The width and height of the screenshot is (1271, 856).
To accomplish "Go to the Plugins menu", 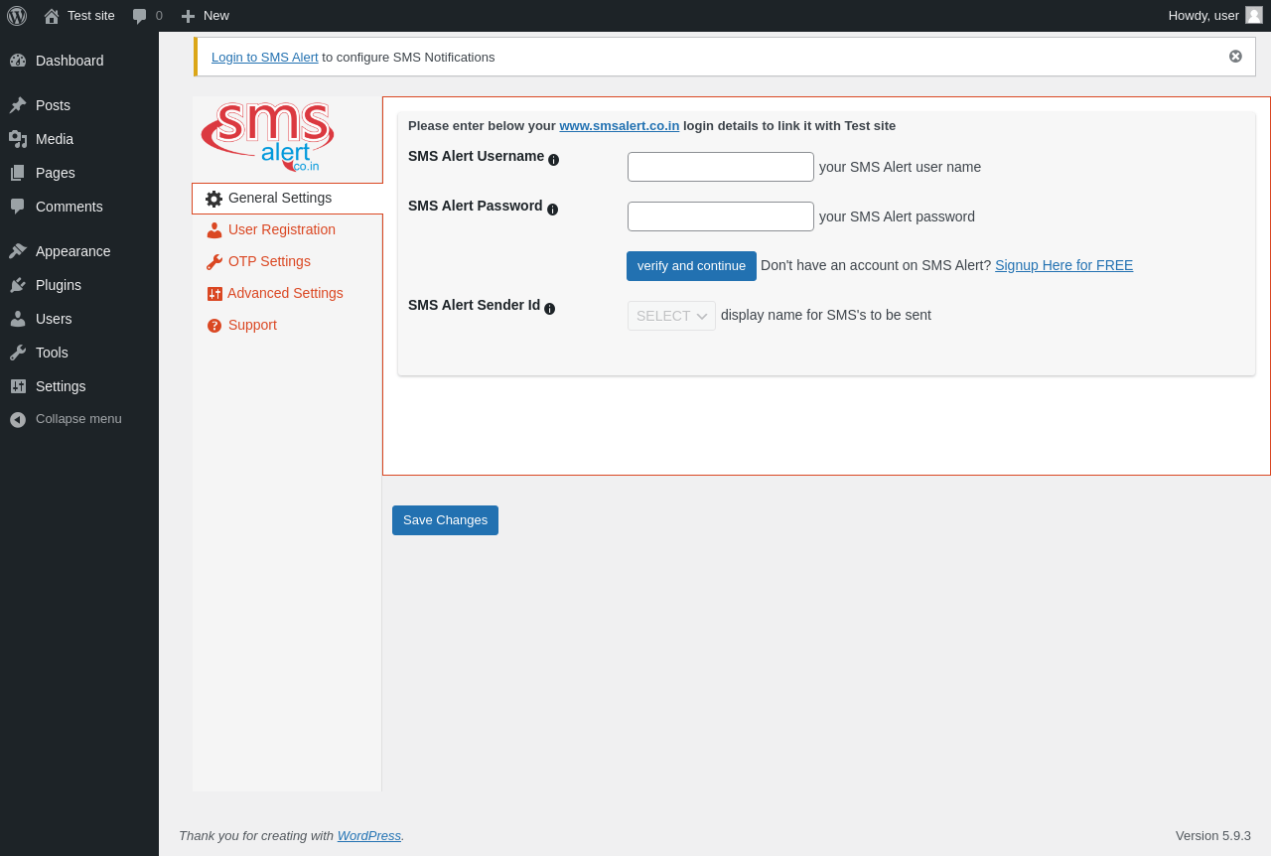I will pyautogui.click(x=79, y=285).
